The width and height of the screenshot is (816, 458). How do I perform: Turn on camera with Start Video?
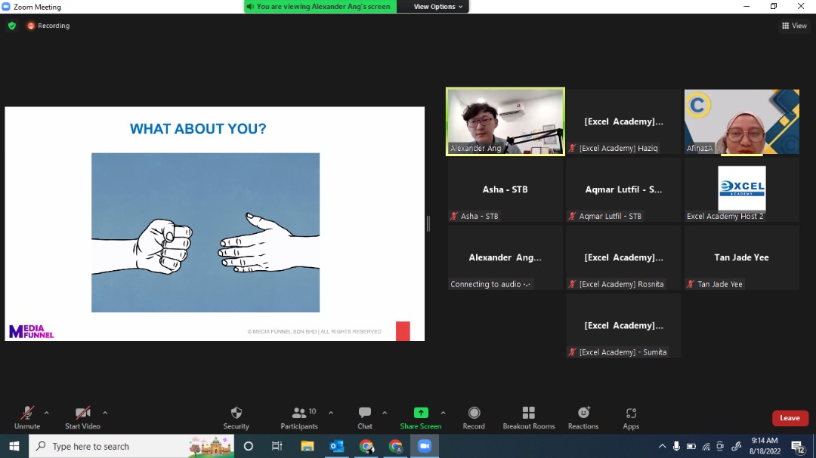pos(82,413)
